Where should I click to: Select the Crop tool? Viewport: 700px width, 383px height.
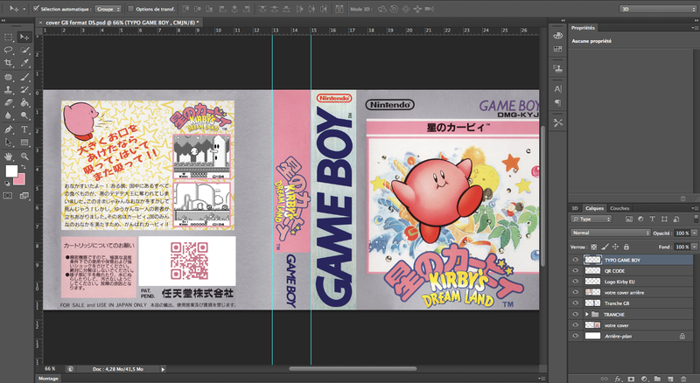pyautogui.click(x=9, y=63)
